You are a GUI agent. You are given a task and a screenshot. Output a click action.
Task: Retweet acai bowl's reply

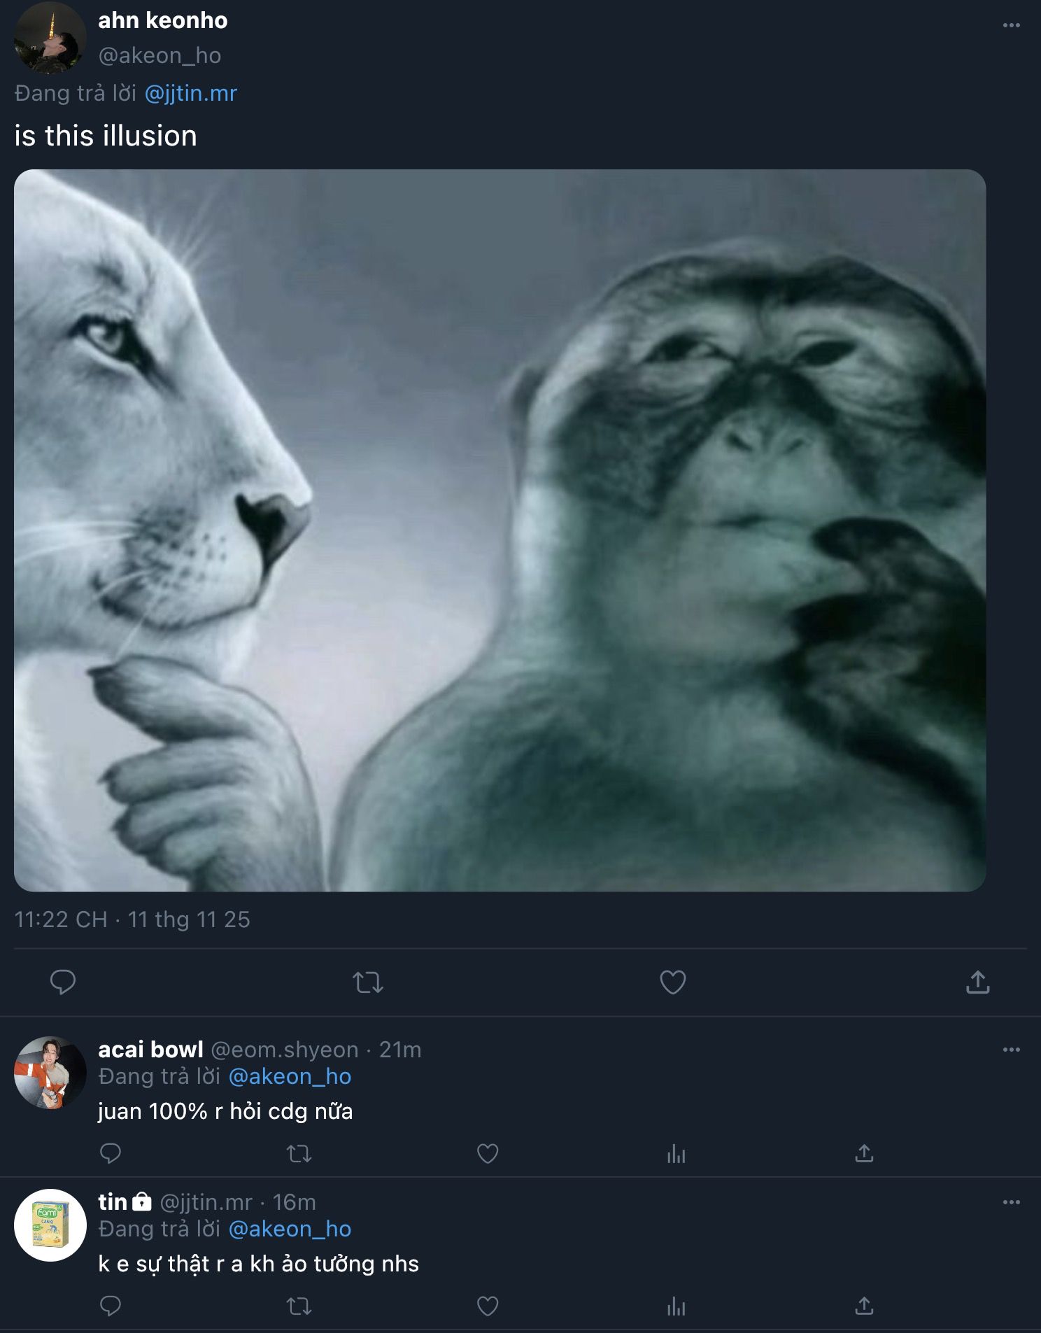click(x=299, y=1153)
